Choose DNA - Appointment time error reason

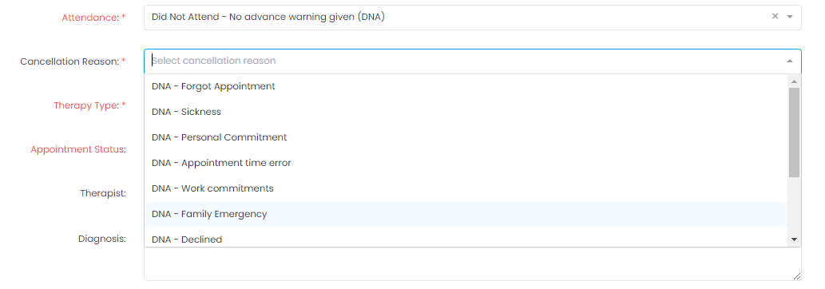tap(466, 163)
